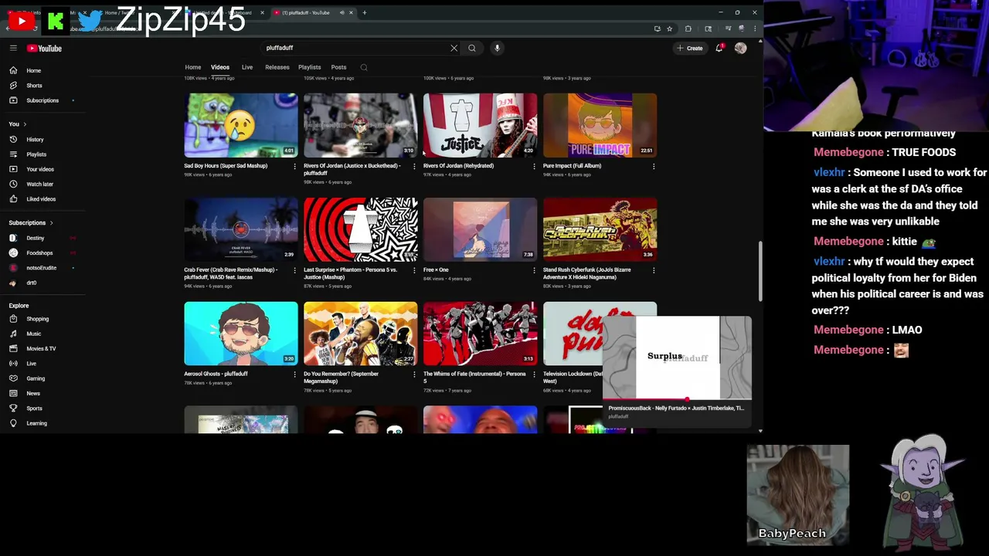Viewport: 989px width, 556px height.
Task: Open a new browser tab
Action: pyautogui.click(x=365, y=12)
